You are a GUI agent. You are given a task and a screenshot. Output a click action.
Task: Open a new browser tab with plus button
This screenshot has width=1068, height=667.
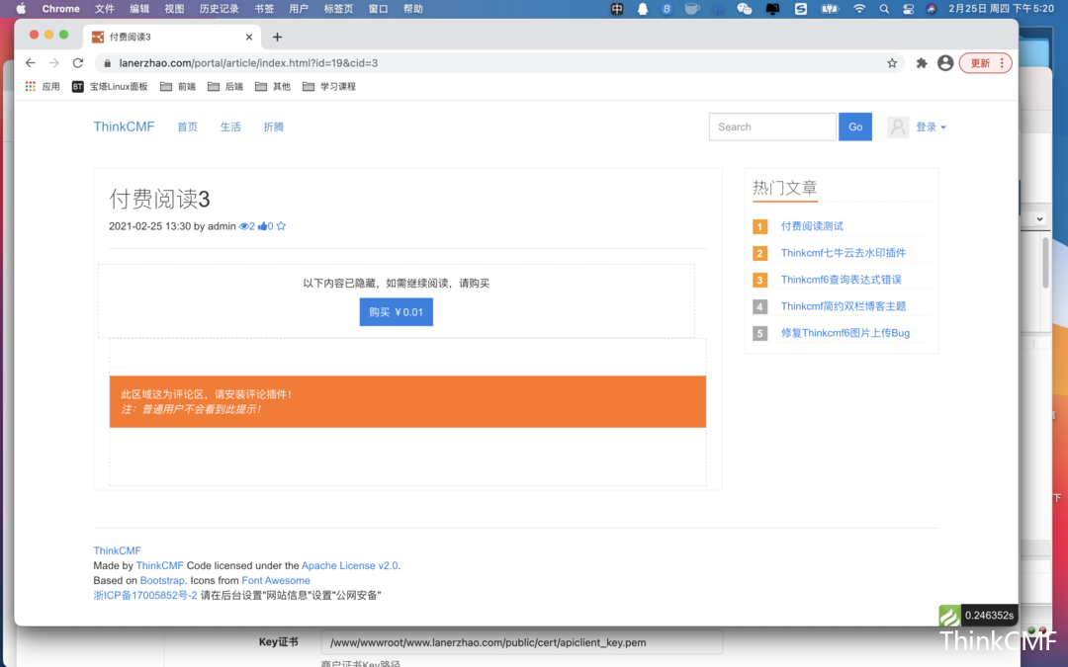point(277,38)
